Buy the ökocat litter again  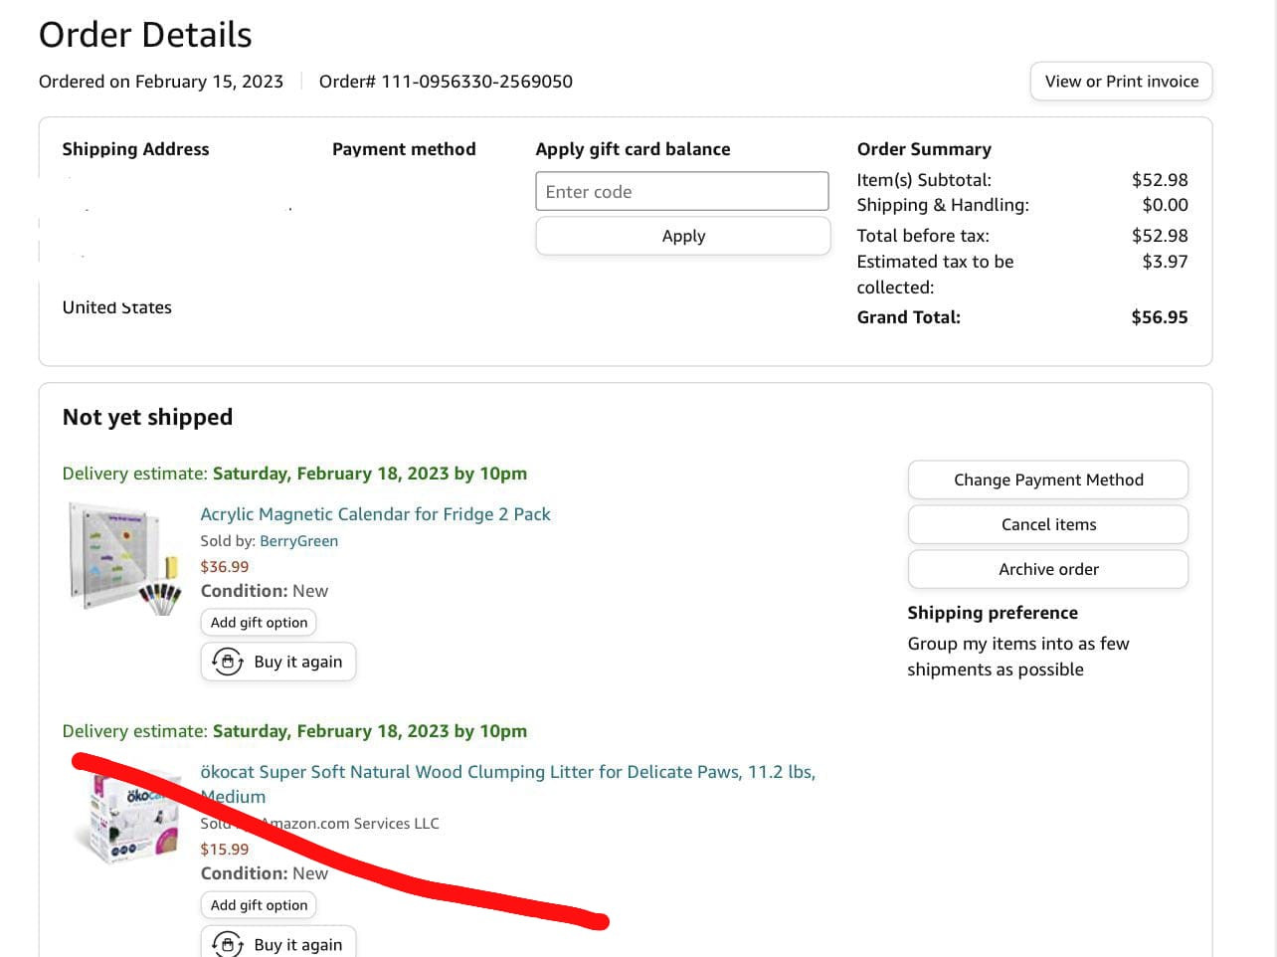[x=278, y=943]
